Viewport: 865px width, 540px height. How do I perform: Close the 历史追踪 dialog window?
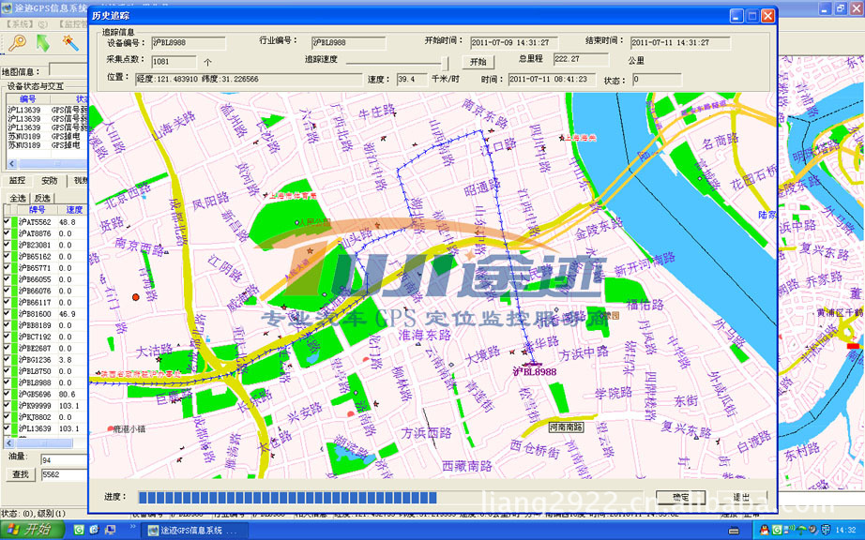(767, 16)
